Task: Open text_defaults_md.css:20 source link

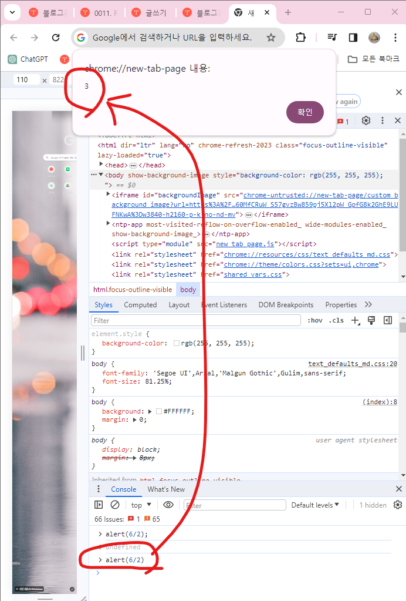Action: [353, 364]
